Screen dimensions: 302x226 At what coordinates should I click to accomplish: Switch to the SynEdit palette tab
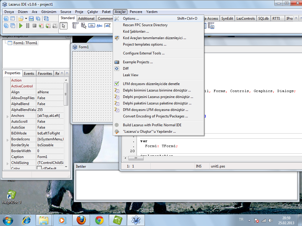click(x=227, y=19)
